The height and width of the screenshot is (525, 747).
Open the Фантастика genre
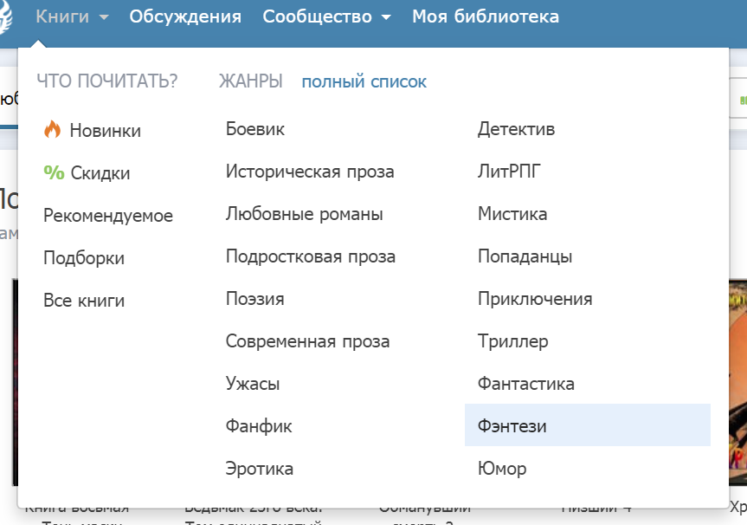[525, 384]
